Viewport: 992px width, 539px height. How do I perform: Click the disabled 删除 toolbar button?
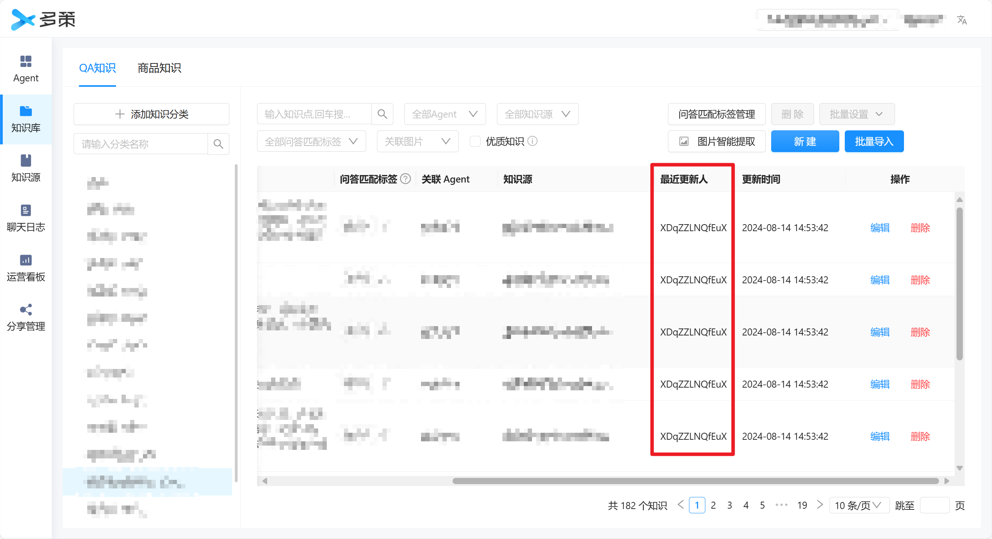coord(792,114)
